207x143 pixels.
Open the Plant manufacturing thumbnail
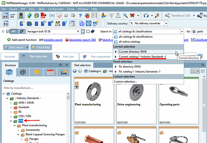click(x=94, y=100)
